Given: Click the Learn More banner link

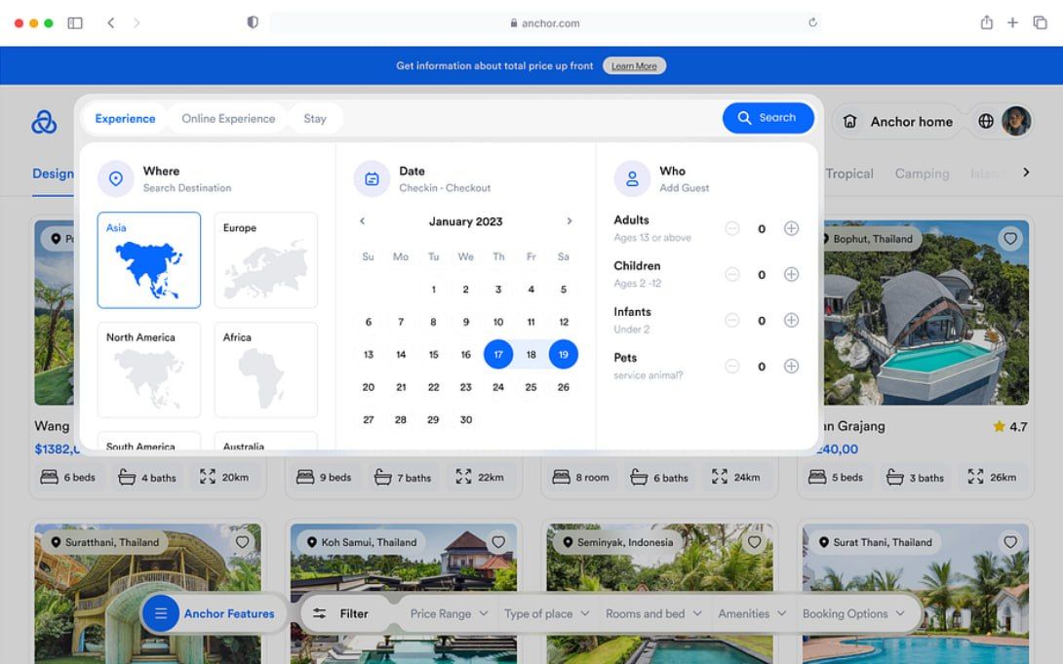Looking at the screenshot, I should 634,66.
